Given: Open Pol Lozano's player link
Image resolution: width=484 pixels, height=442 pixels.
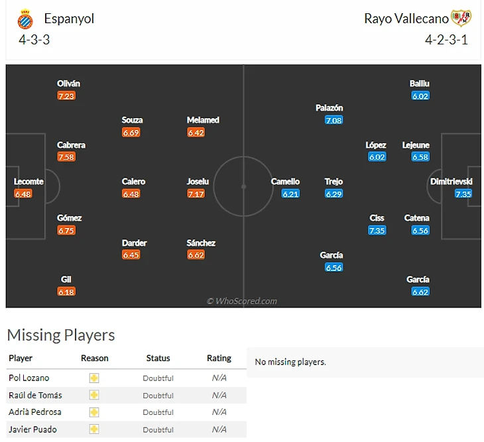Looking at the screenshot, I should (29, 378).
